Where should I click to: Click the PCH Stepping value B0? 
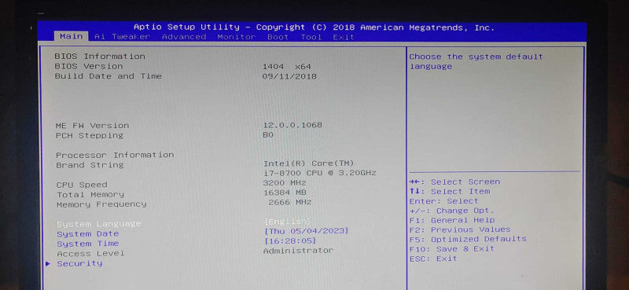268,135
